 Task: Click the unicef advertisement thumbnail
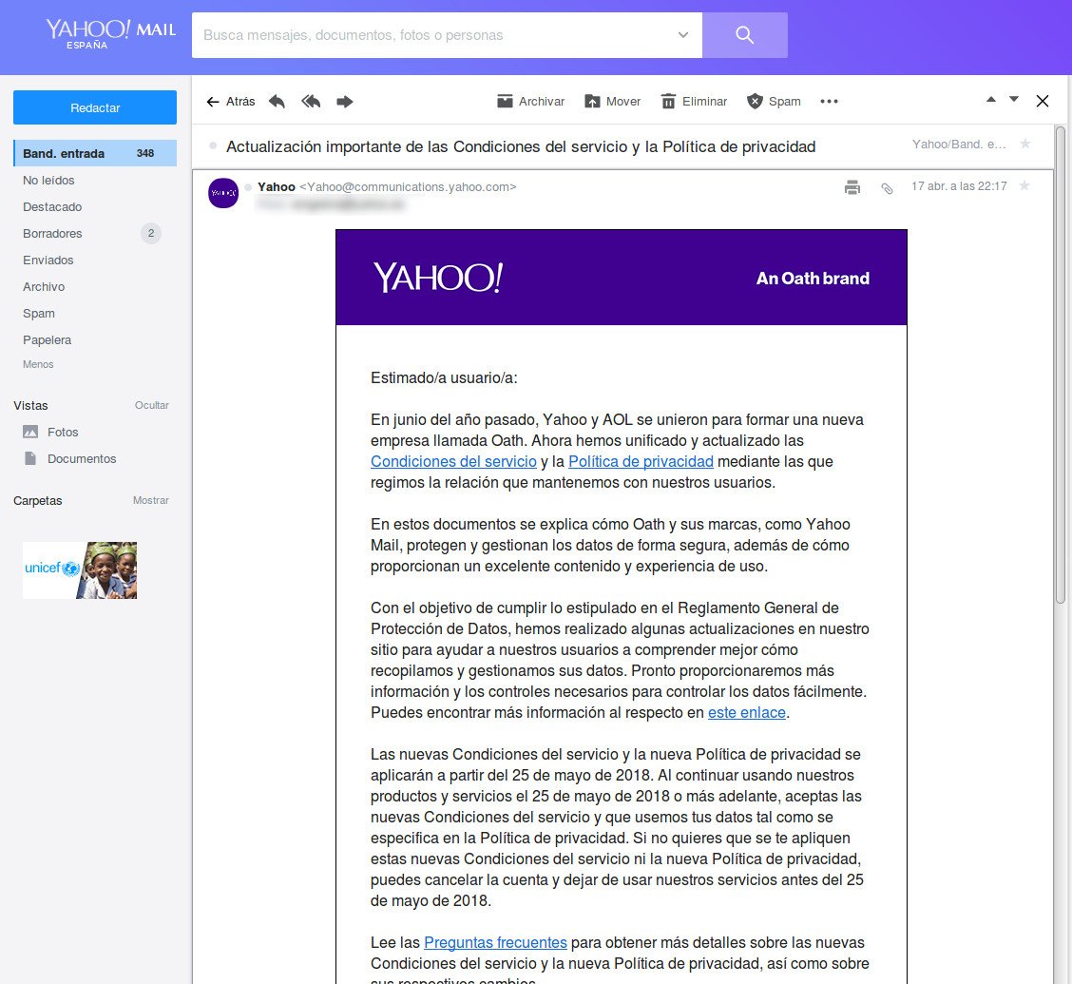pos(80,570)
